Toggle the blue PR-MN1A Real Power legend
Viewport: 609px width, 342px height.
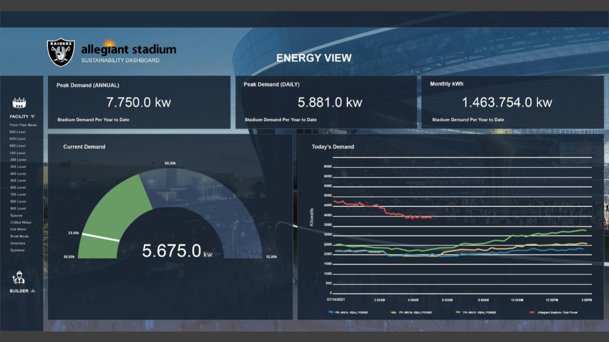point(348,313)
